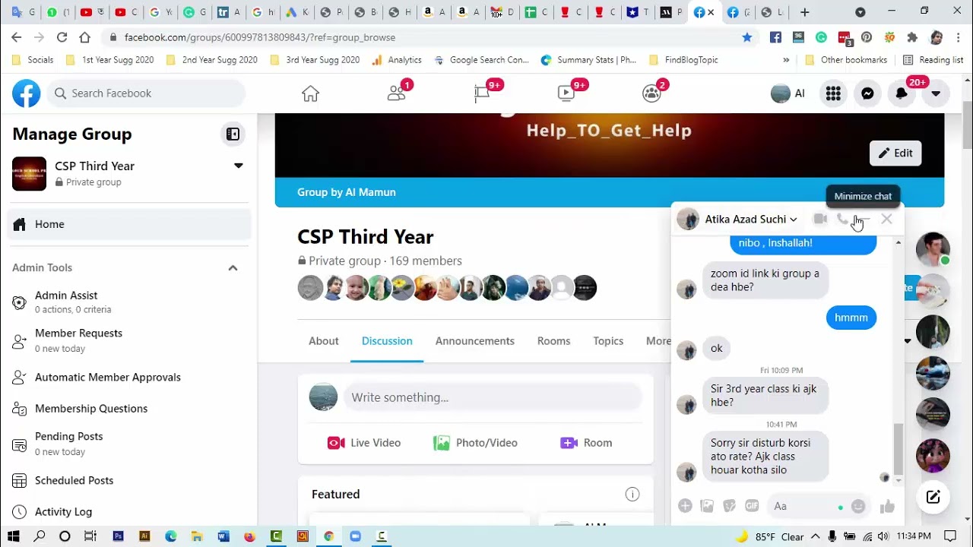Image resolution: width=973 pixels, height=547 pixels.
Task: Open notifications bell icon
Action: coord(902,93)
